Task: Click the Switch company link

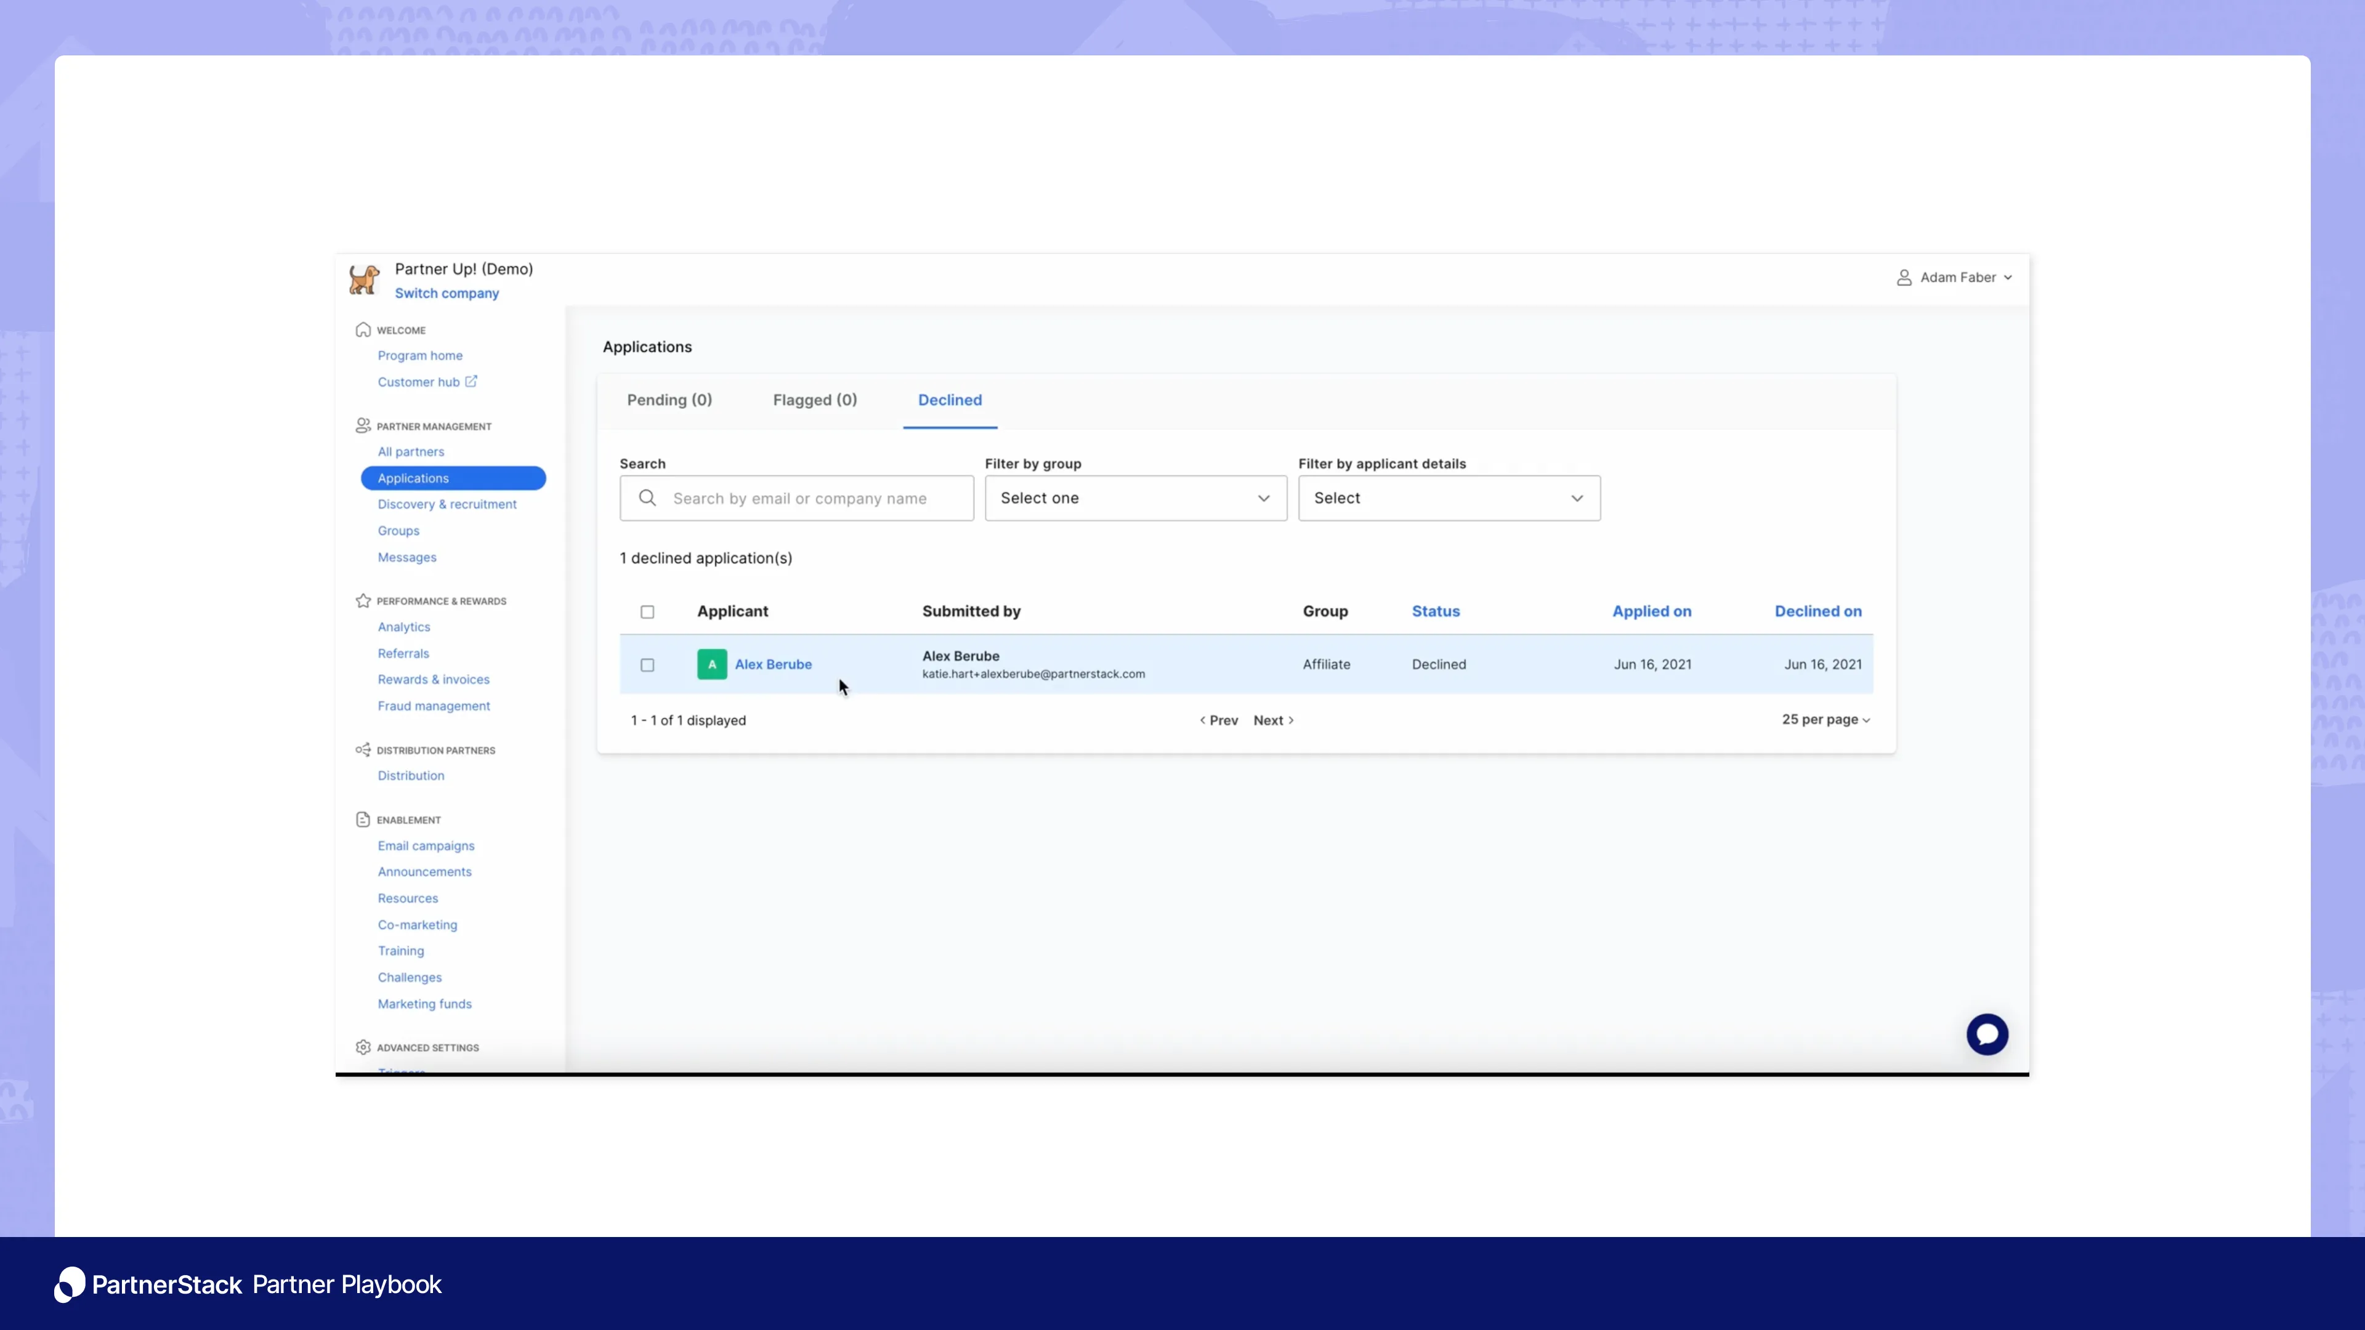Action: tap(446, 294)
